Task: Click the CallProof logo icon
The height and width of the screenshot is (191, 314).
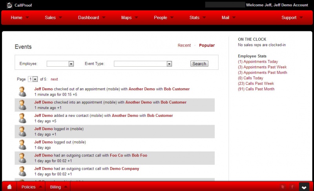Action: click(9, 5)
